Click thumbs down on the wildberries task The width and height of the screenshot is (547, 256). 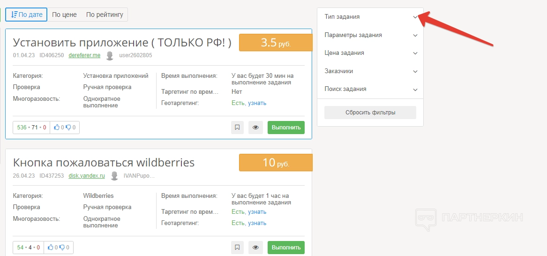62,248
